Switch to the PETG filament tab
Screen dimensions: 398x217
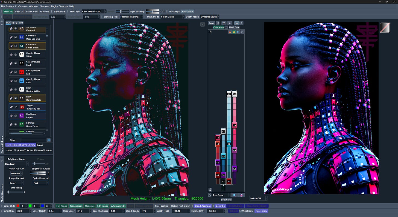coord(14,23)
